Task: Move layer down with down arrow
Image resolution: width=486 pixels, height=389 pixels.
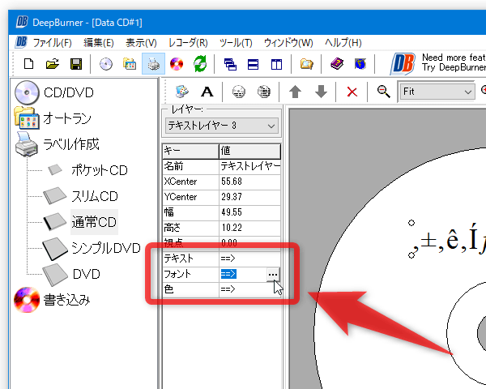Action: point(321,92)
